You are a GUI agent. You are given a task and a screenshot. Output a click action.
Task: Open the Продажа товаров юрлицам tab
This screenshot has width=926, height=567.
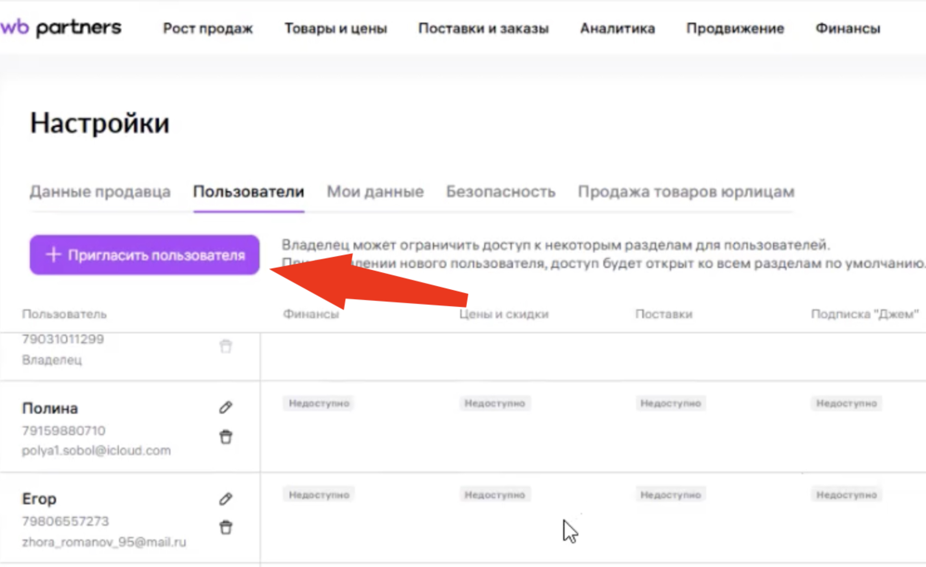[x=686, y=191]
